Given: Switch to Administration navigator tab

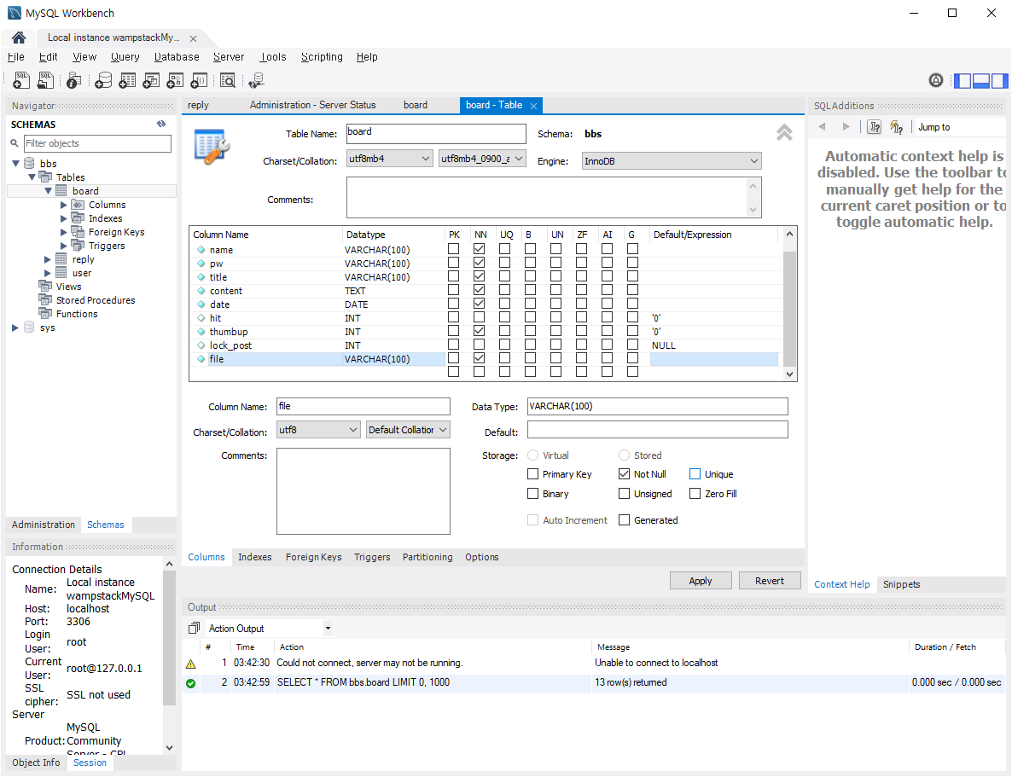Looking at the screenshot, I should tap(44, 525).
